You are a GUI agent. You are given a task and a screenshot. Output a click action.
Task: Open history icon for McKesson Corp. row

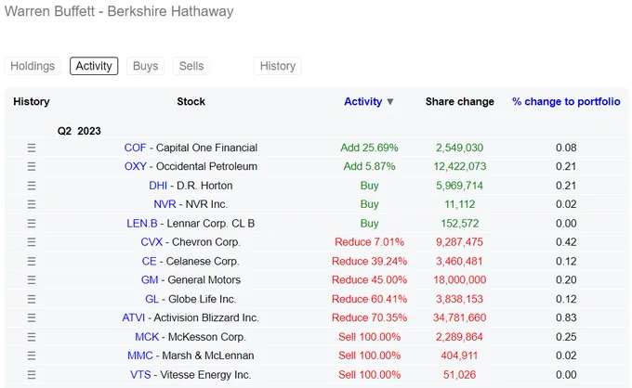pos(32,337)
